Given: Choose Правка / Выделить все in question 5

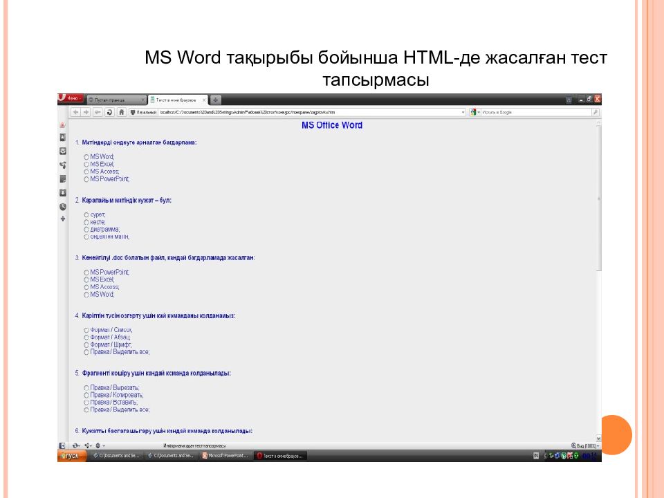Looking at the screenshot, I should point(86,410).
